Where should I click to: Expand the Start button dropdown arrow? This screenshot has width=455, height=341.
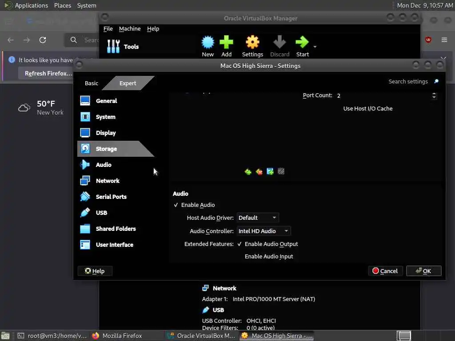click(x=315, y=47)
